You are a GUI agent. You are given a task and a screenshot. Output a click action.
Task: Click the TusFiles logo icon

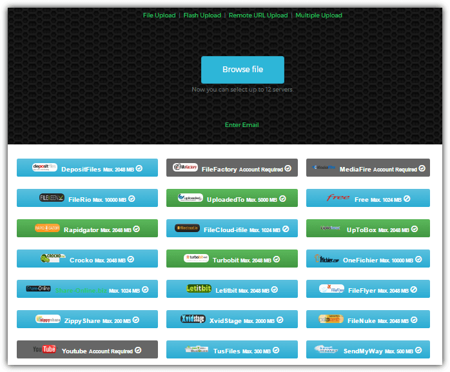197,349
